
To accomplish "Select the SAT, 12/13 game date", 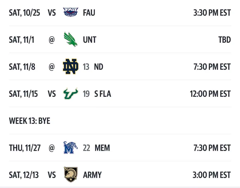I will pyautogui.click(x=24, y=175).
